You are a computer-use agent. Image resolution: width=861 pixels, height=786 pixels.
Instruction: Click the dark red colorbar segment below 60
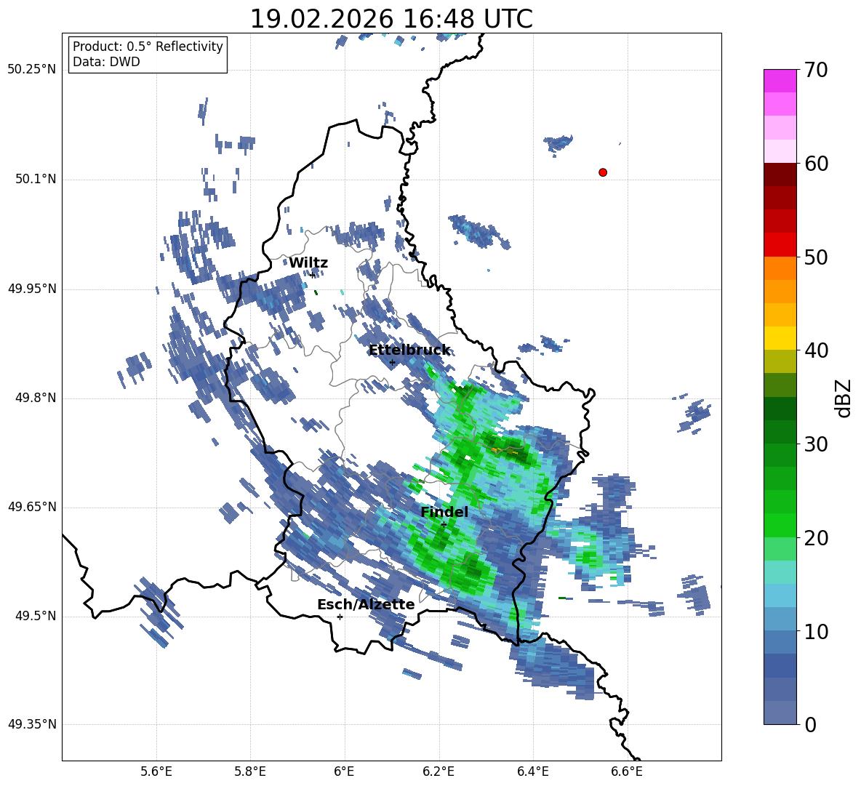(x=780, y=175)
